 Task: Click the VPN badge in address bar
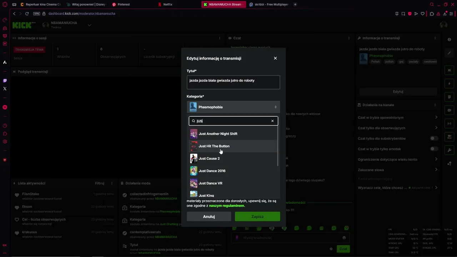click(x=36, y=14)
